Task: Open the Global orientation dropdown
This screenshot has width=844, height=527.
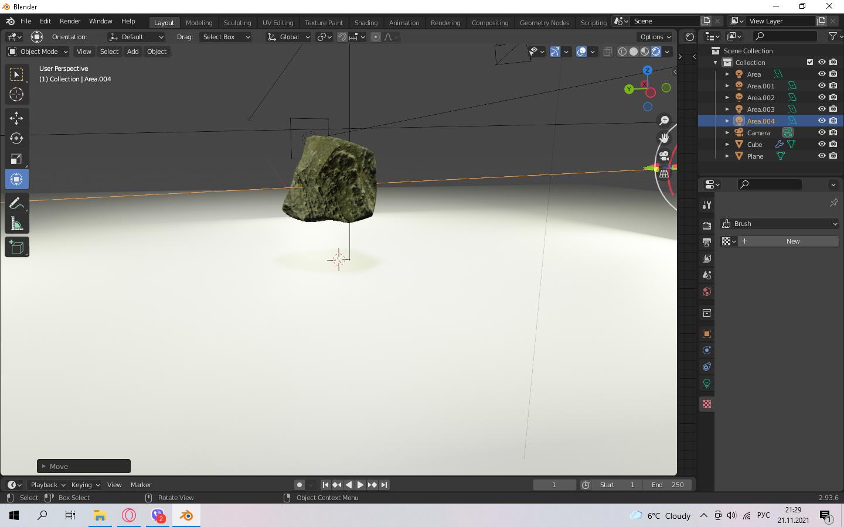Action: [288, 37]
